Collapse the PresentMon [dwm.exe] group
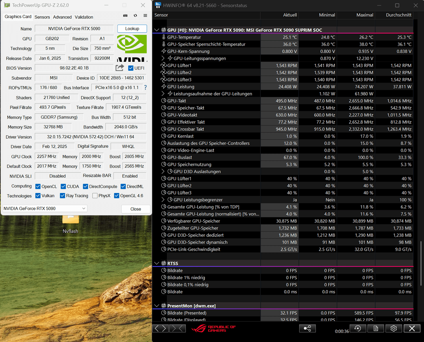Screen dimensions: 424x342 157,306
